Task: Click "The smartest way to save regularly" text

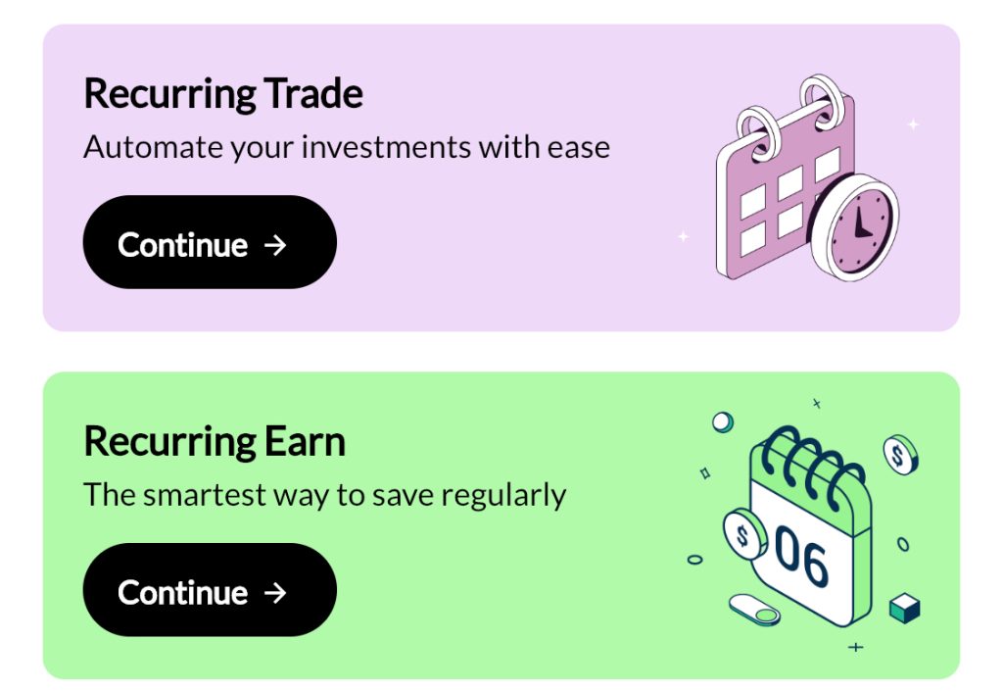Action: point(325,494)
